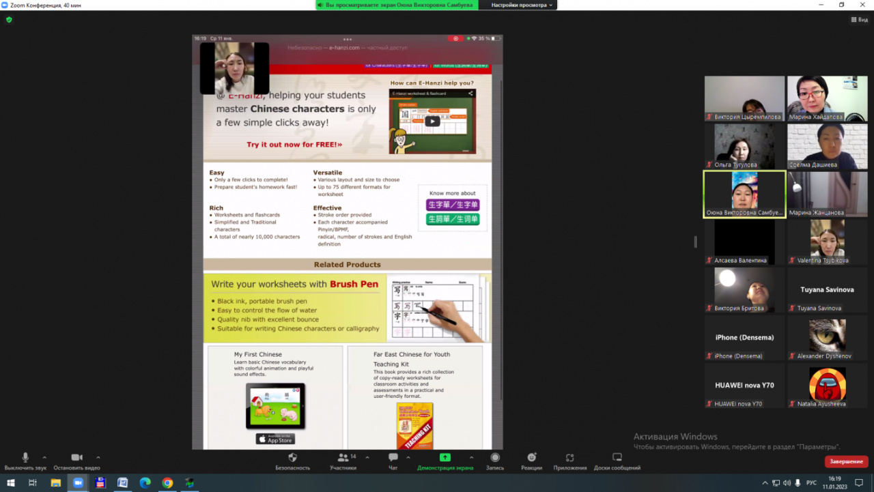Click green encryption shield icon top-left

[9, 20]
